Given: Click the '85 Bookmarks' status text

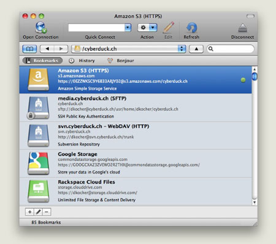Looking at the screenshot, I should tap(46, 222).
